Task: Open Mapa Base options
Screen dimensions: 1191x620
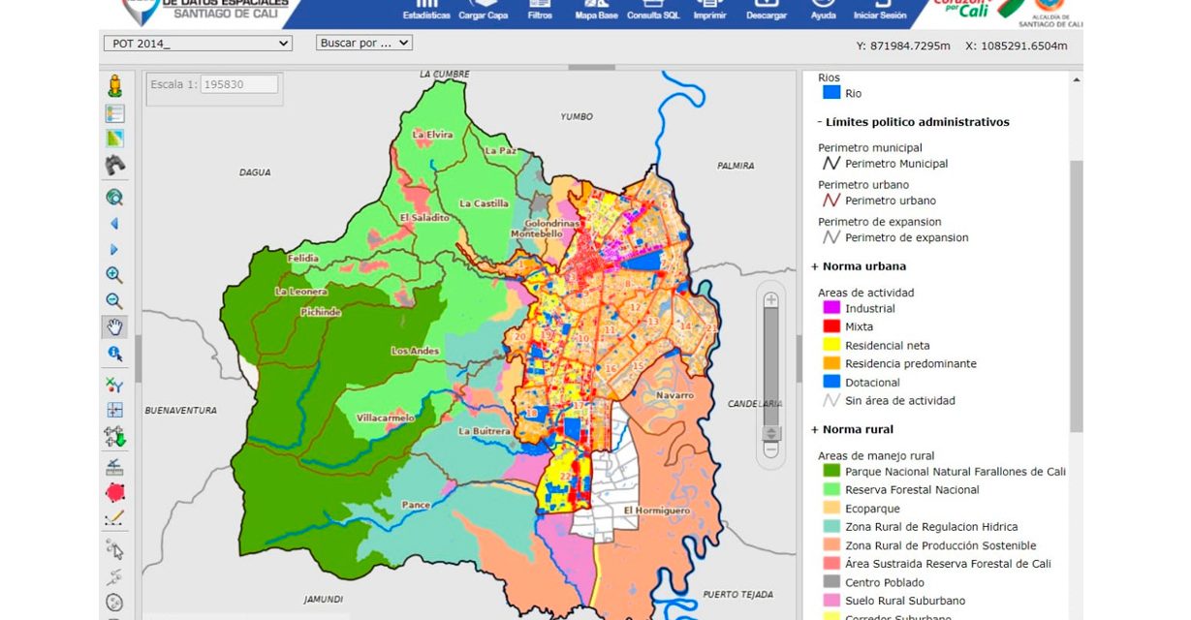Action: click(597, 12)
